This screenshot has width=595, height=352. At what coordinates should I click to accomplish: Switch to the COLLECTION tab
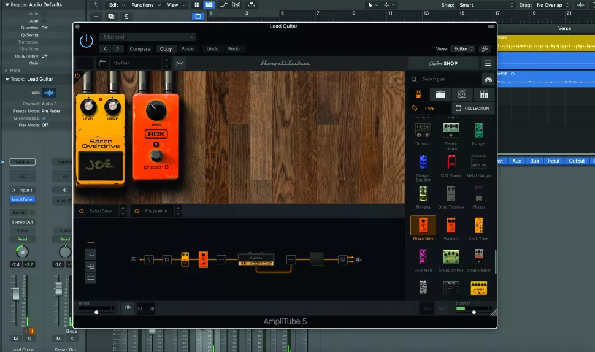pyautogui.click(x=473, y=108)
